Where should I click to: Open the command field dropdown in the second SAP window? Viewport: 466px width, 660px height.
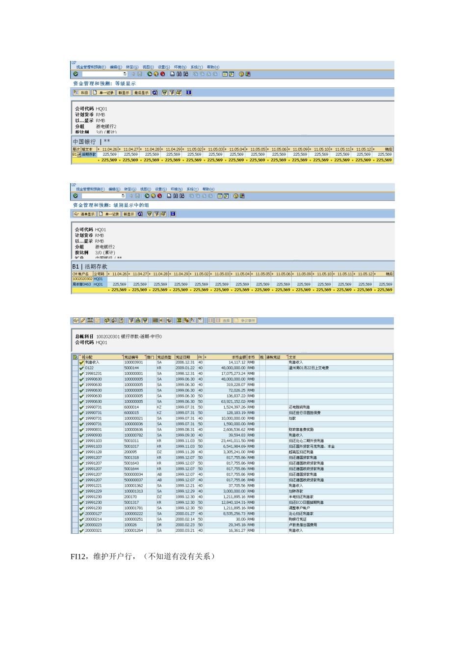(x=123, y=196)
